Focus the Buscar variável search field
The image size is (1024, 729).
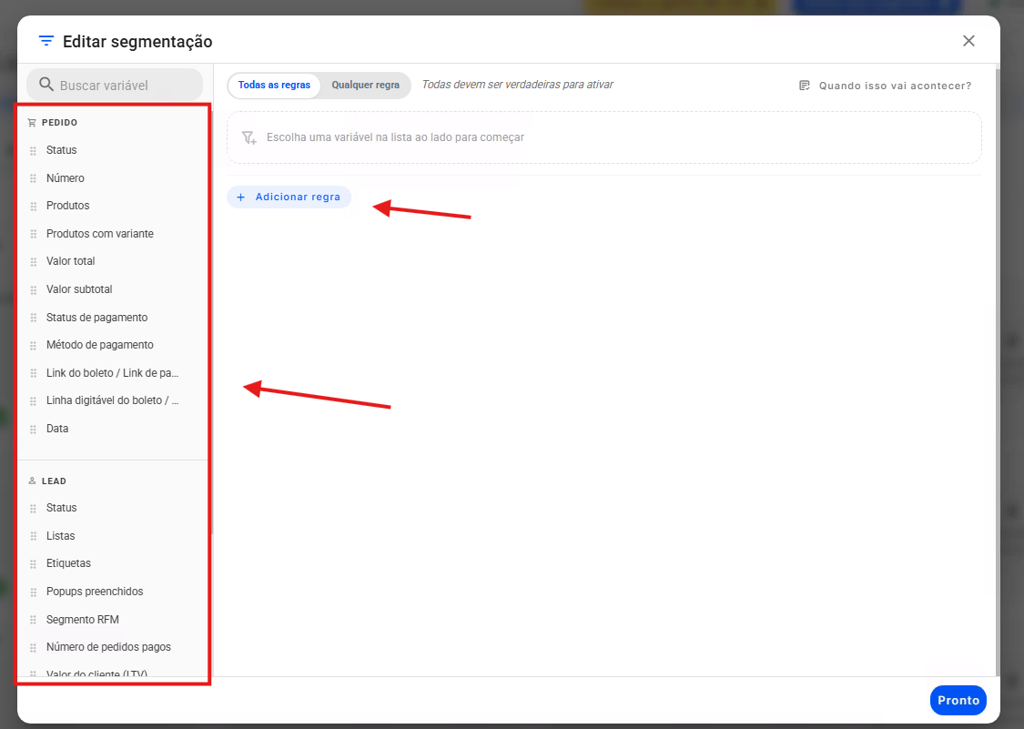(115, 85)
